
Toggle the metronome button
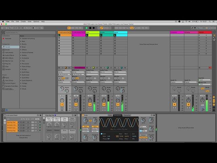[33, 28]
